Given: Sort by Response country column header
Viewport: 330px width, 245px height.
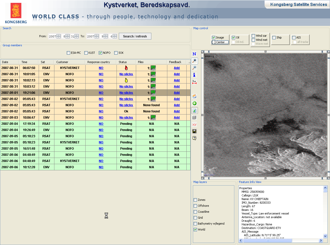Looking at the screenshot, I should [101, 62].
